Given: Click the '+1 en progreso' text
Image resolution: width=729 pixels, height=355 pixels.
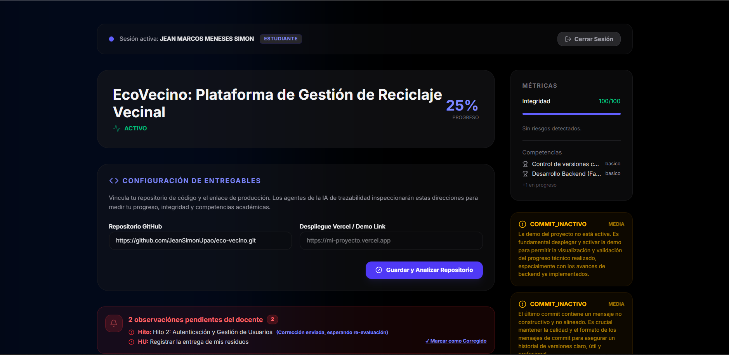Looking at the screenshot, I should (x=540, y=185).
